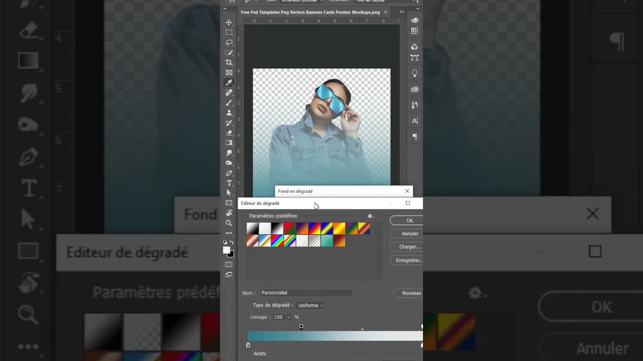Show hidden document tabs with double chevron

(x=402, y=12)
